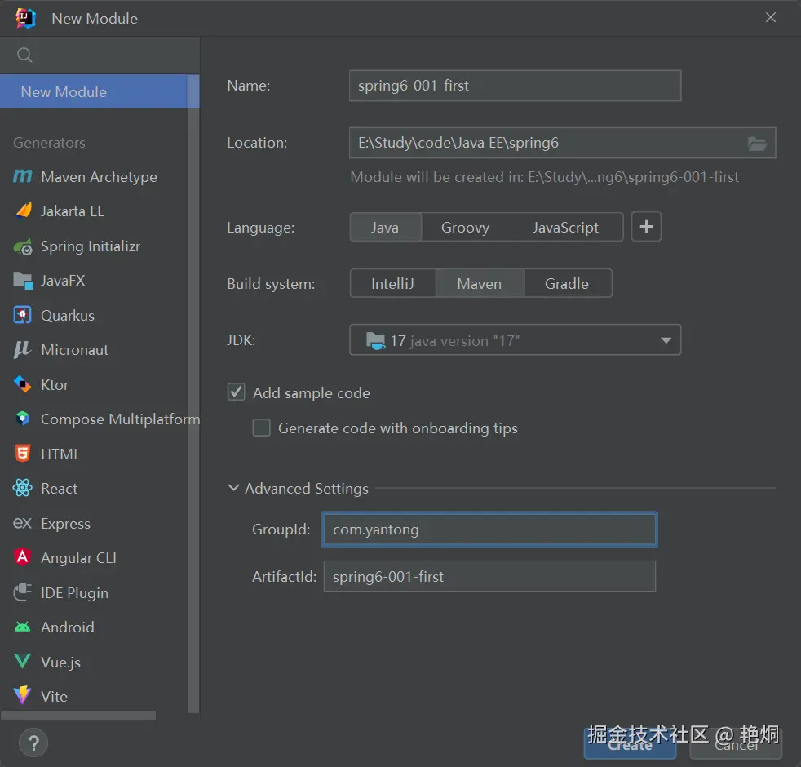Click the Quarkus generator icon

click(x=23, y=315)
